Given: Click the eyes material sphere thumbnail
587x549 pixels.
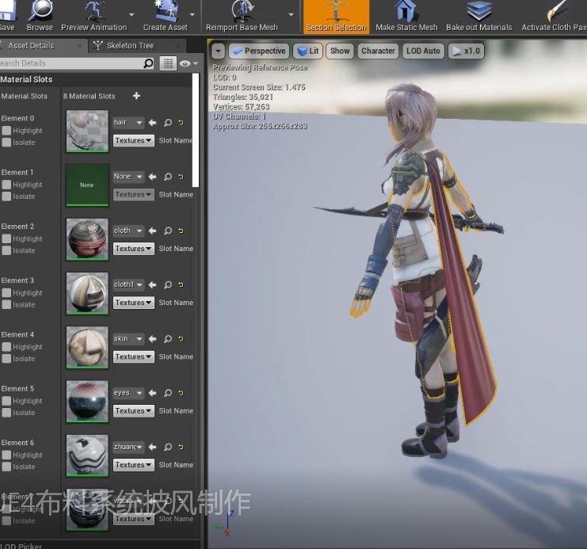Looking at the screenshot, I should point(86,401).
